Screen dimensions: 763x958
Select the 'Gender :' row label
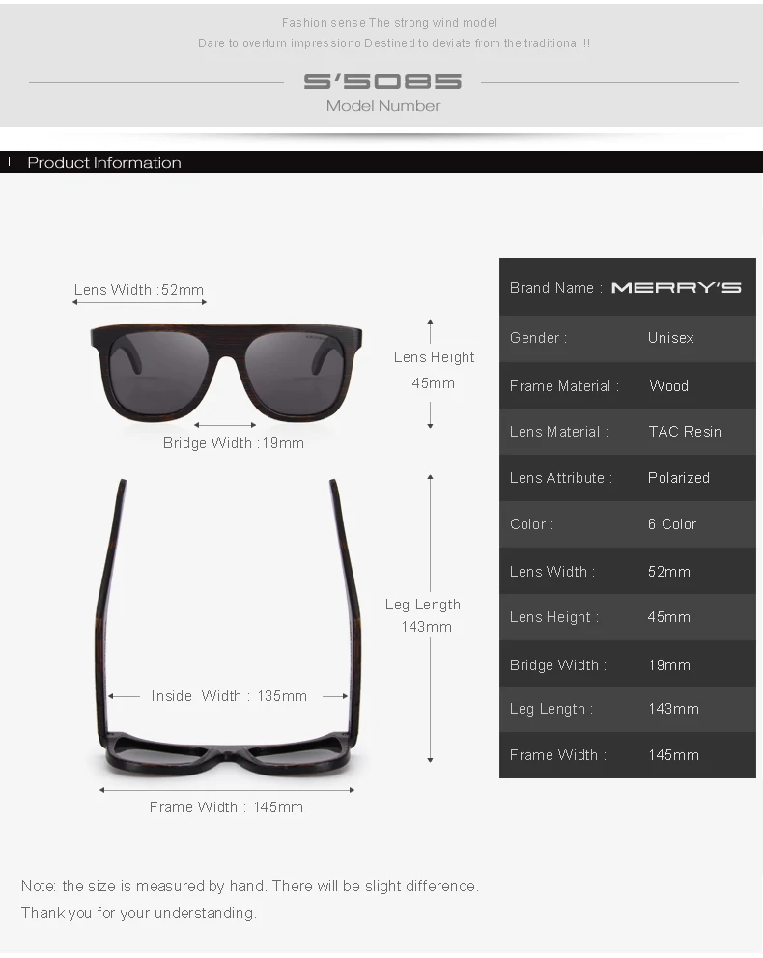click(538, 338)
